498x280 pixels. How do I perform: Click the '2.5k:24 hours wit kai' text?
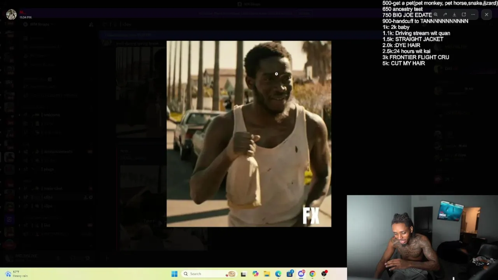point(407,51)
